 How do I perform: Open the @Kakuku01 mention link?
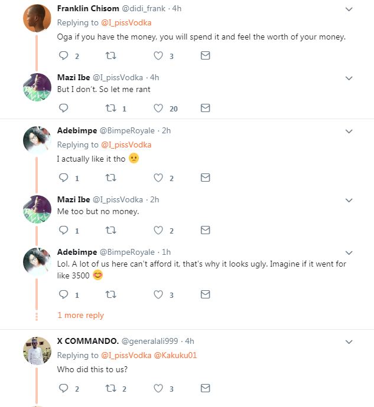[175, 356]
